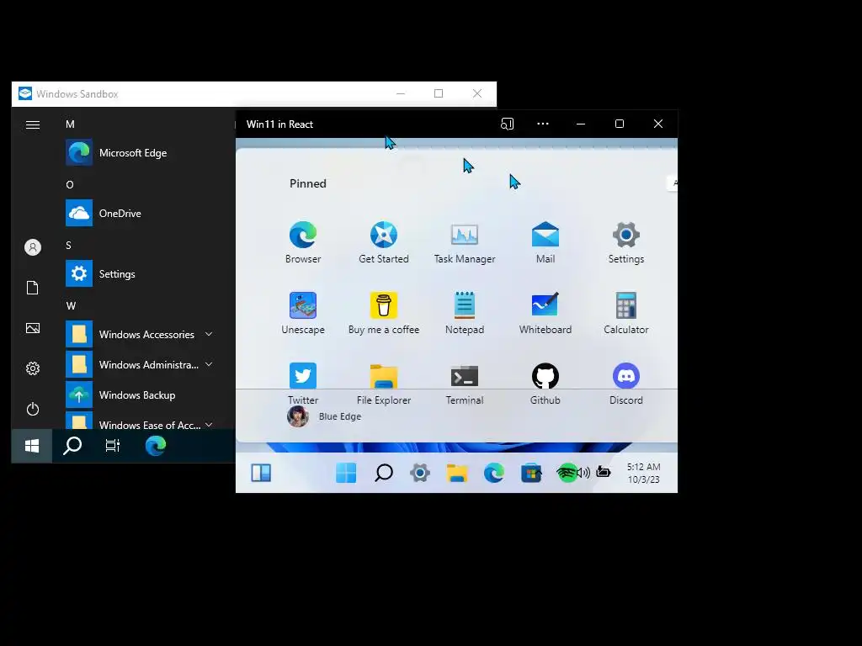The width and height of the screenshot is (862, 646).
Task: Click the Wi-Fi tray icon
Action: tap(567, 473)
